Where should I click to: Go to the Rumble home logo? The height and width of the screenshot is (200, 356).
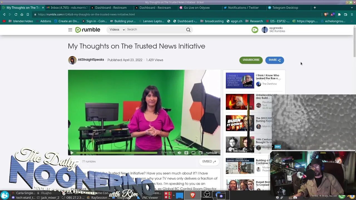(x=88, y=30)
